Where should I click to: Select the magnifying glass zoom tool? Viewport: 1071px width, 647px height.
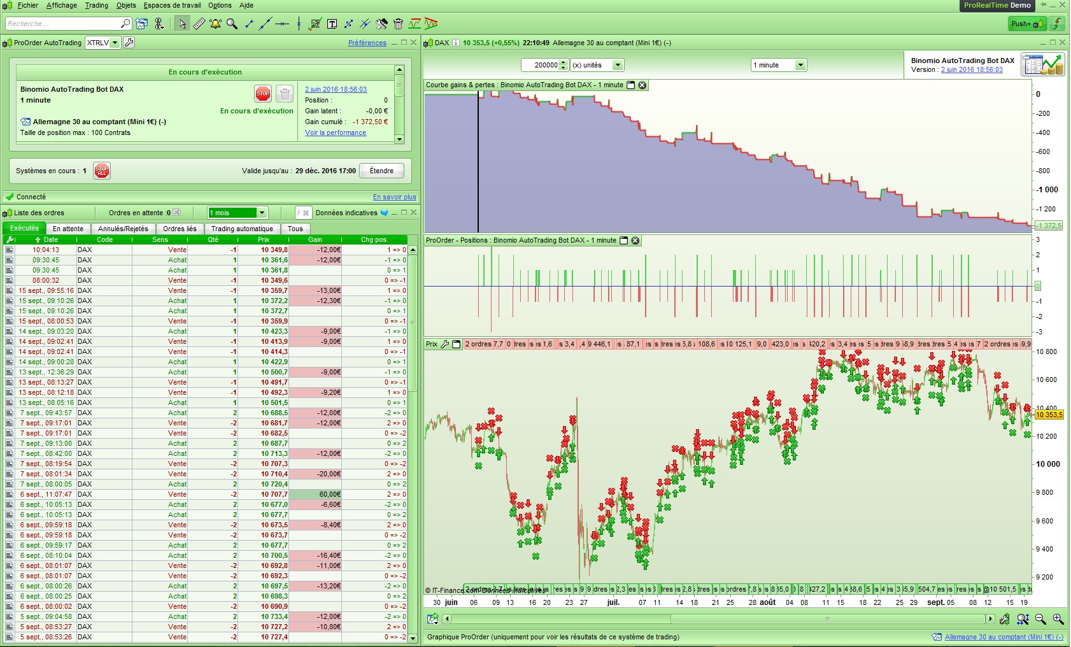point(232,24)
